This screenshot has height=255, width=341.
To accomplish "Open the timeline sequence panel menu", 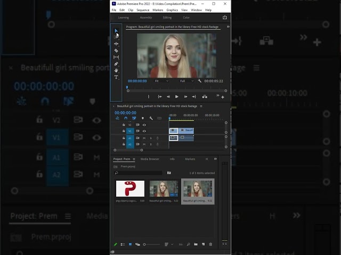I will tap(201, 106).
